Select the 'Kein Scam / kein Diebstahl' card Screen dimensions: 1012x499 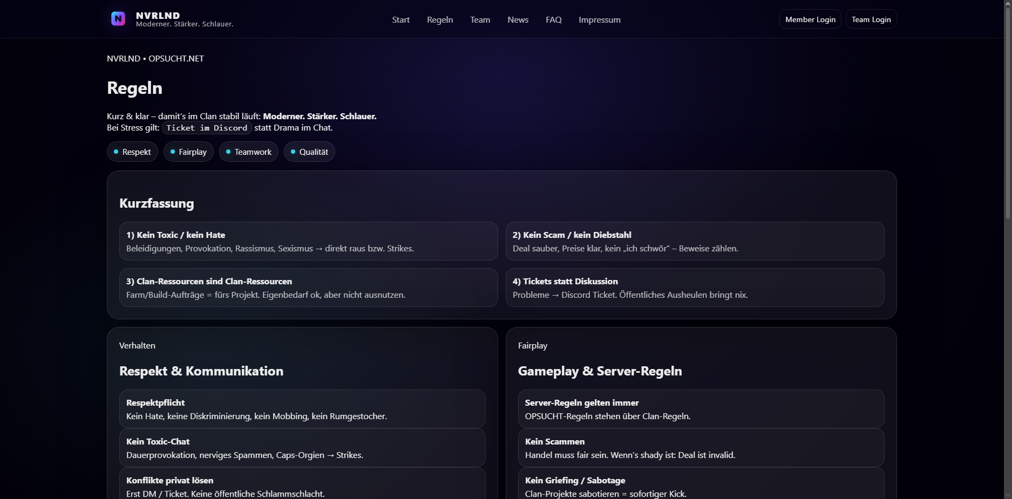(x=695, y=241)
